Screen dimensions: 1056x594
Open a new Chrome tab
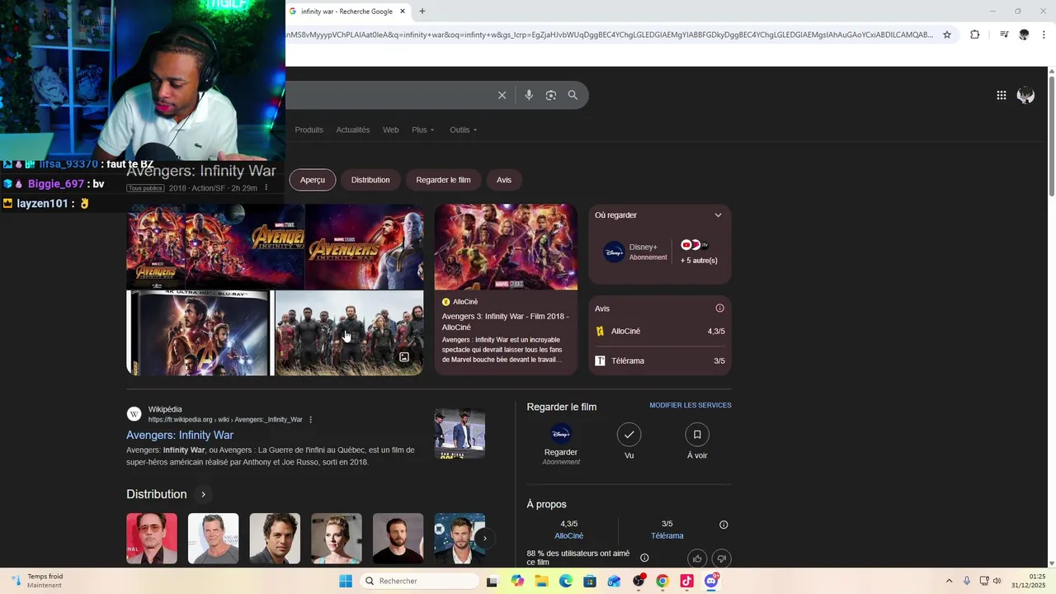click(422, 12)
